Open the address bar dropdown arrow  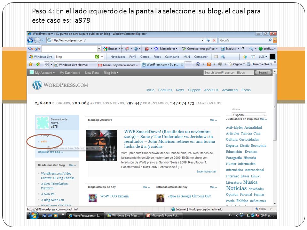pyautogui.click(x=203, y=40)
